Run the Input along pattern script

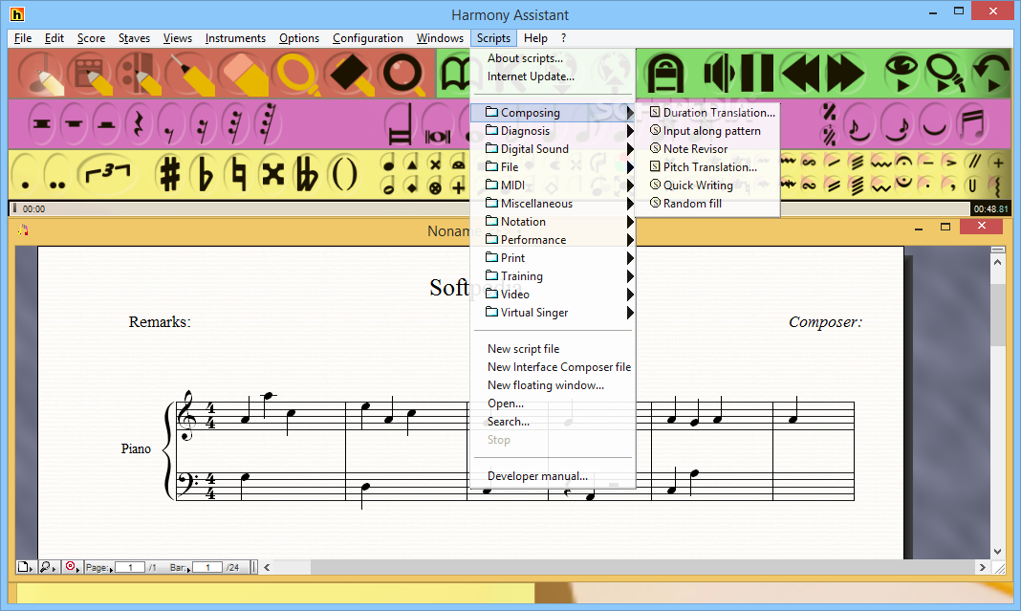(x=706, y=131)
